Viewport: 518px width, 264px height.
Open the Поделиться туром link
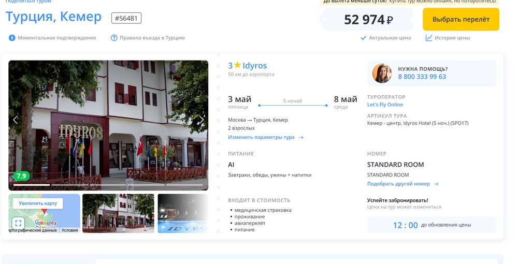pos(28,2)
